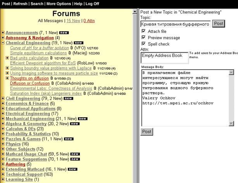Open the Calculus & DEs forum link

point(21,128)
